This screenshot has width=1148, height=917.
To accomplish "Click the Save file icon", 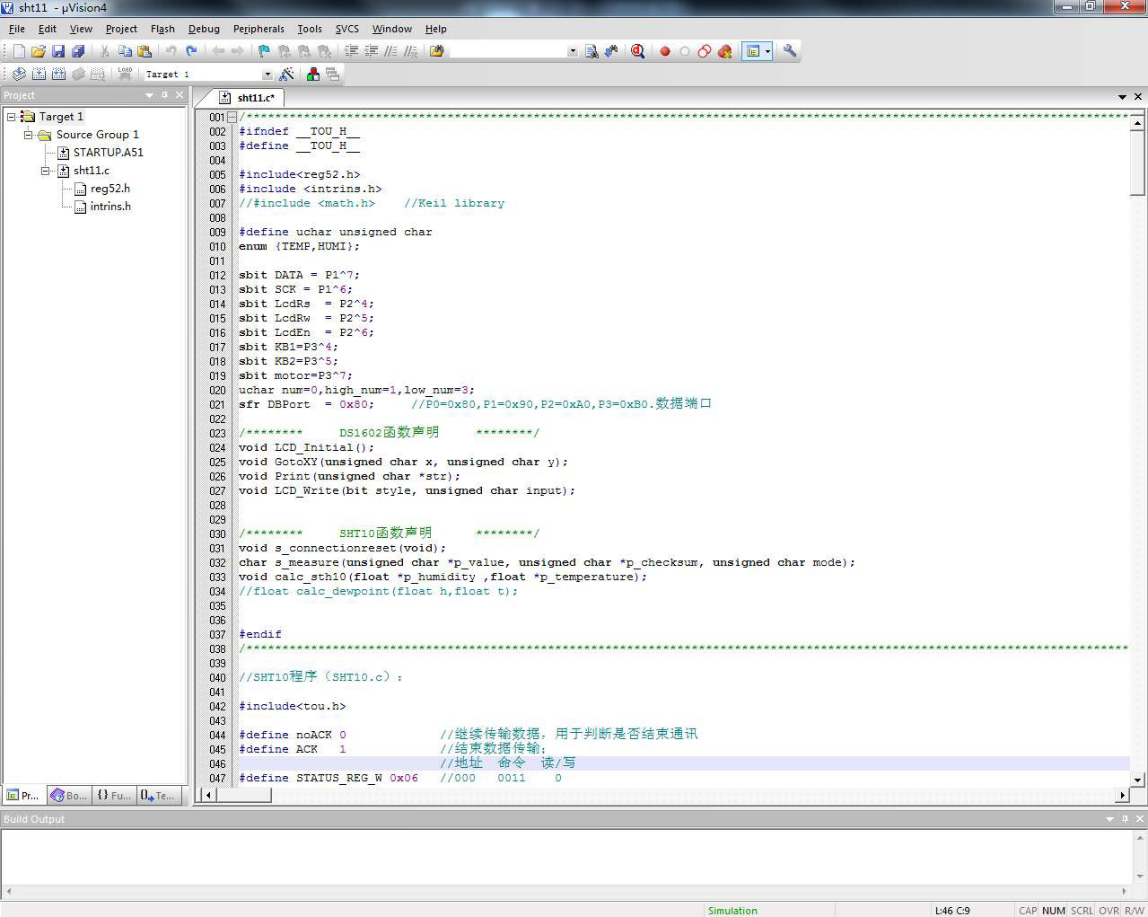I will coord(58,51).
